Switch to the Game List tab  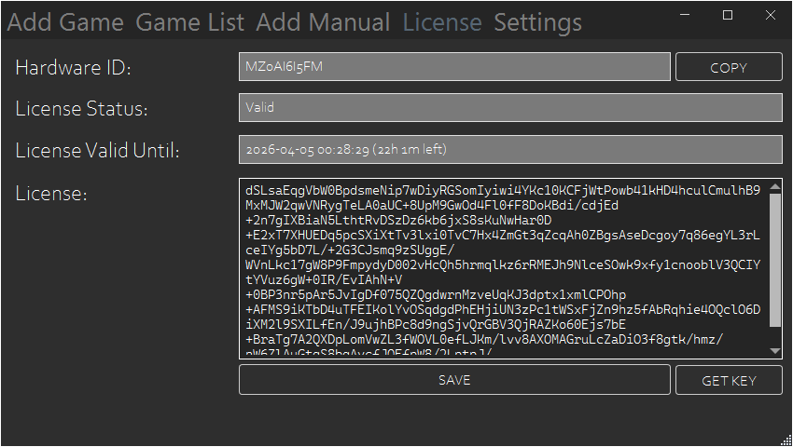pos(189,22)
